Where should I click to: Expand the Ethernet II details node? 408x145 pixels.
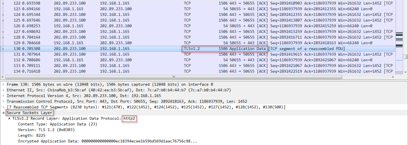pos(3,90)
